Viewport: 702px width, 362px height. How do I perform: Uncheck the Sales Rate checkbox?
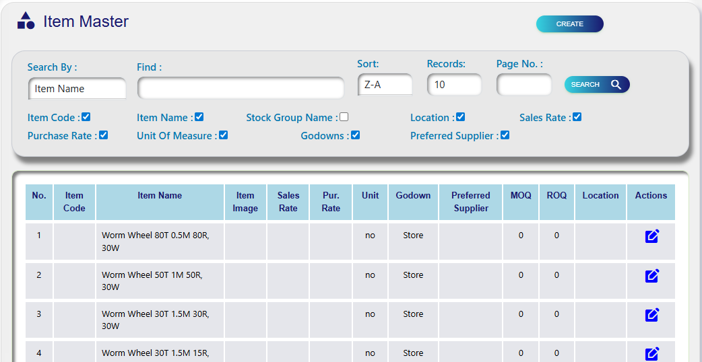click(577, 117)
